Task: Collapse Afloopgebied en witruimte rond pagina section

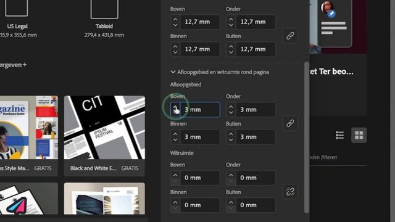Action: (173, 72)
